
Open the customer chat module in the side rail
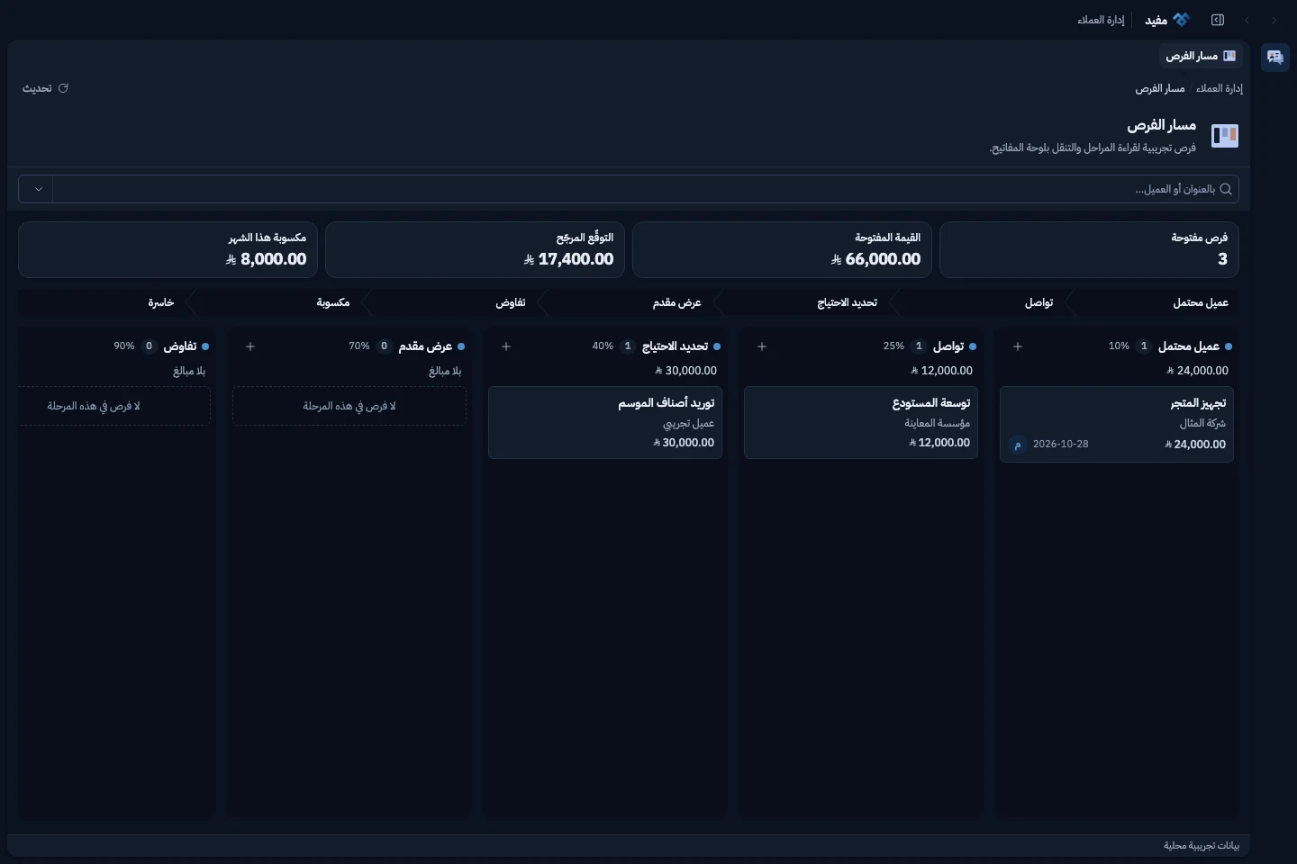[1274, 57]
